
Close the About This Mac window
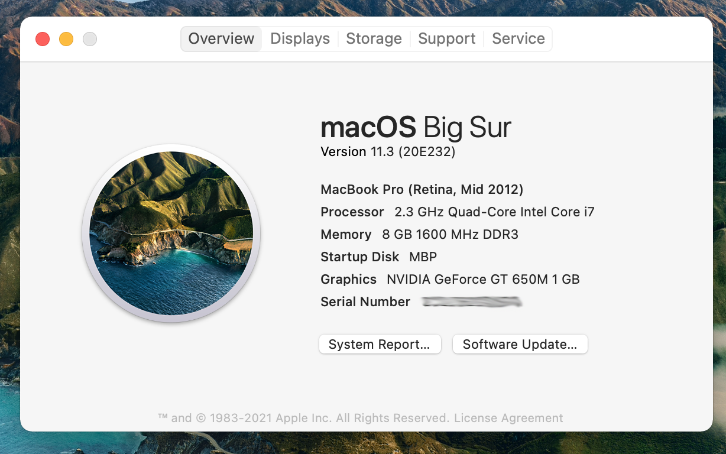(x=43, y=39)
